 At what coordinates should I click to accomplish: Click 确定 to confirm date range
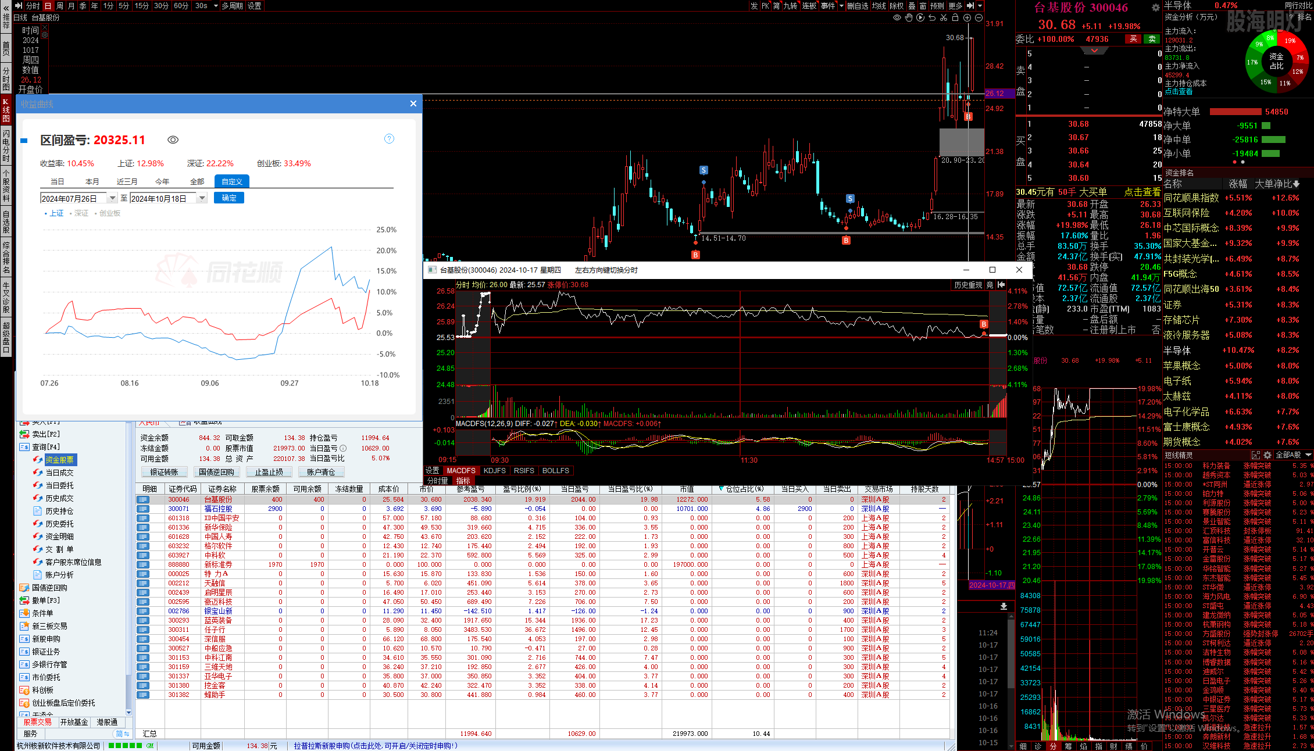[x=229, y=198]
